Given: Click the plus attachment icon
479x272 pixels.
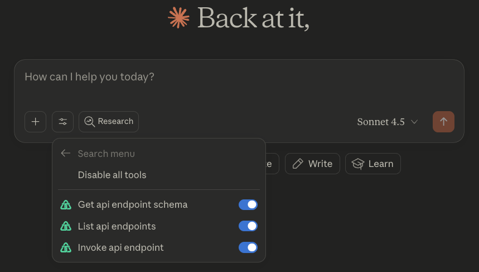Looking at the screenshot, I should (x=35, y=122).
